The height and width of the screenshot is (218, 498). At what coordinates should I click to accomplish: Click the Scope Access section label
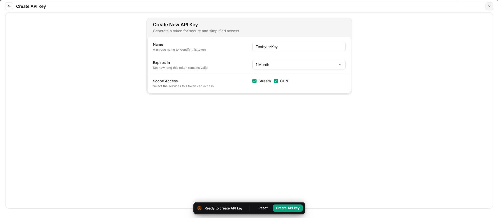(165, 81)
